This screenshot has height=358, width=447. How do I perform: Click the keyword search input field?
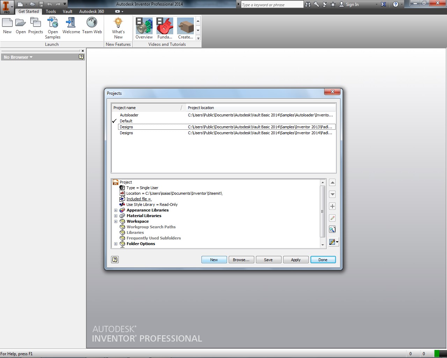click(272, 5)
